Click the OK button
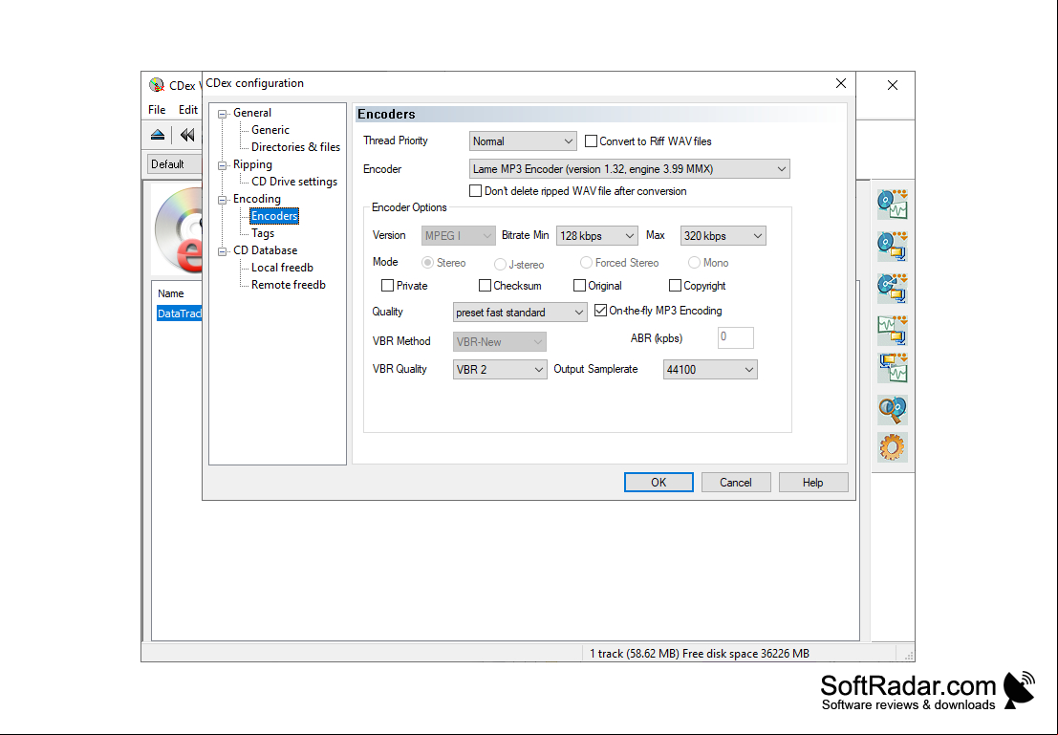The image size is (1058, 735). coord(659,482)
